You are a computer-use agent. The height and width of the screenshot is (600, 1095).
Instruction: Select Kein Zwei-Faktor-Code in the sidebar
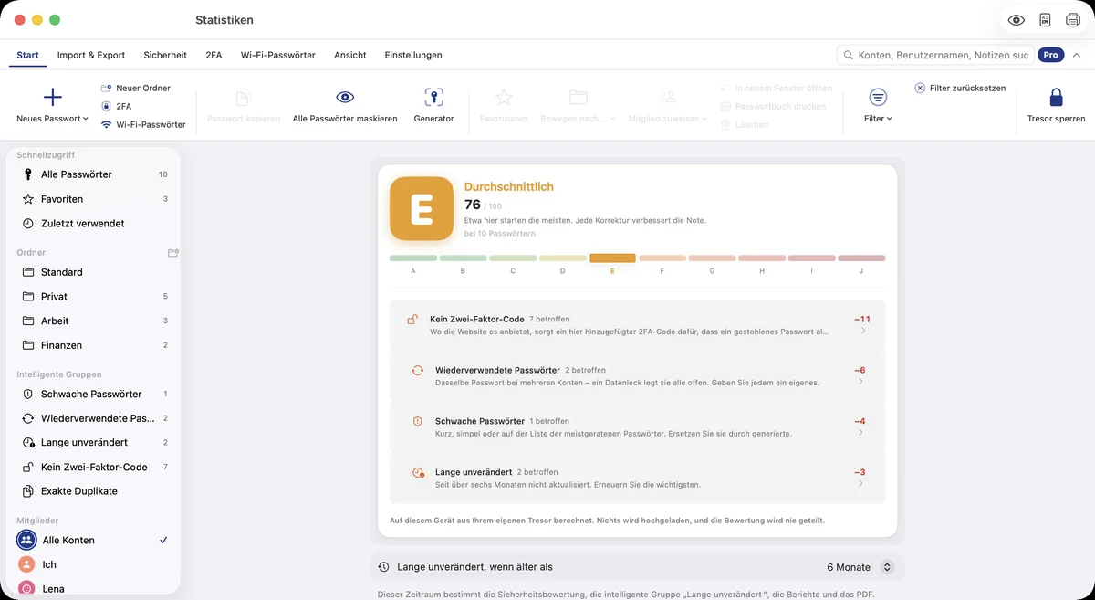(x=94, y=467)
